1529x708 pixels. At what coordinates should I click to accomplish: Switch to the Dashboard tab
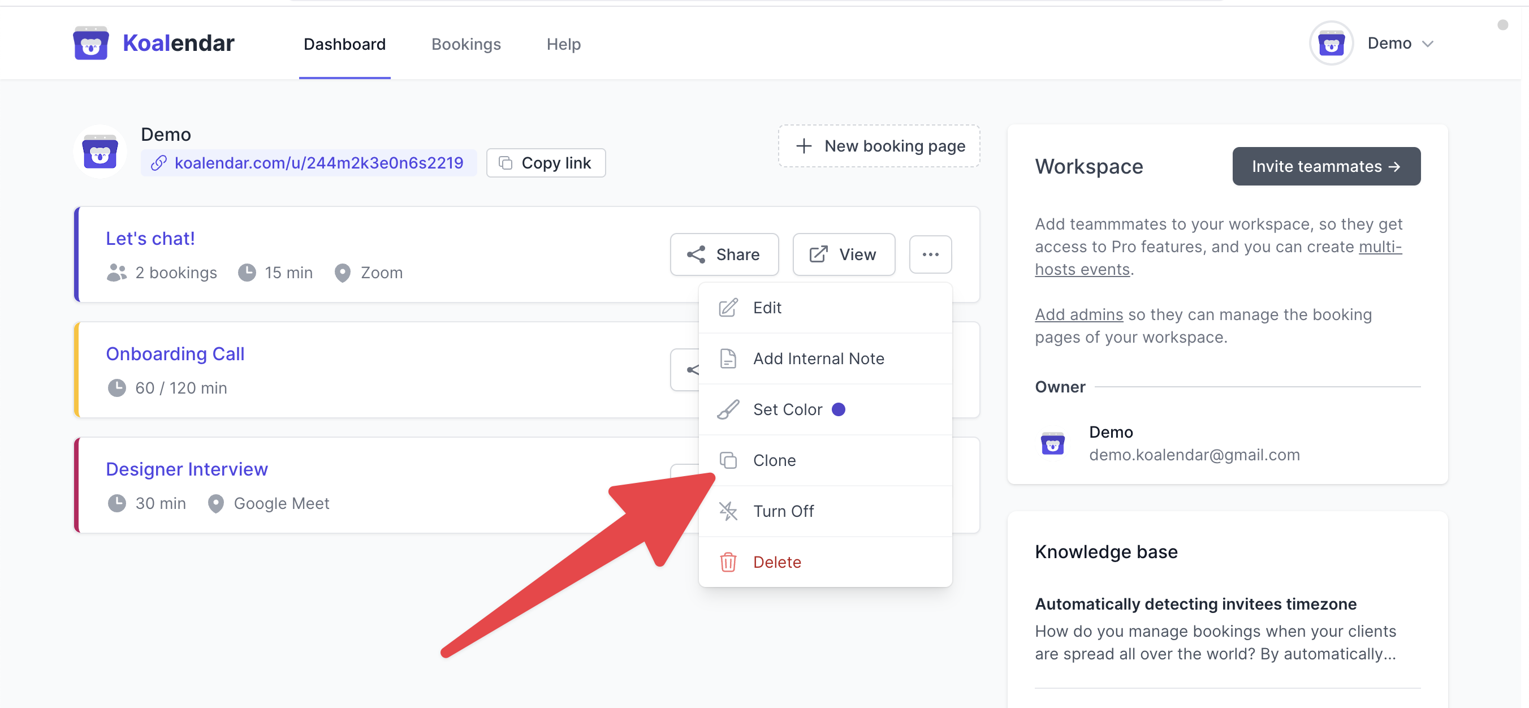(x=344, y=44)
